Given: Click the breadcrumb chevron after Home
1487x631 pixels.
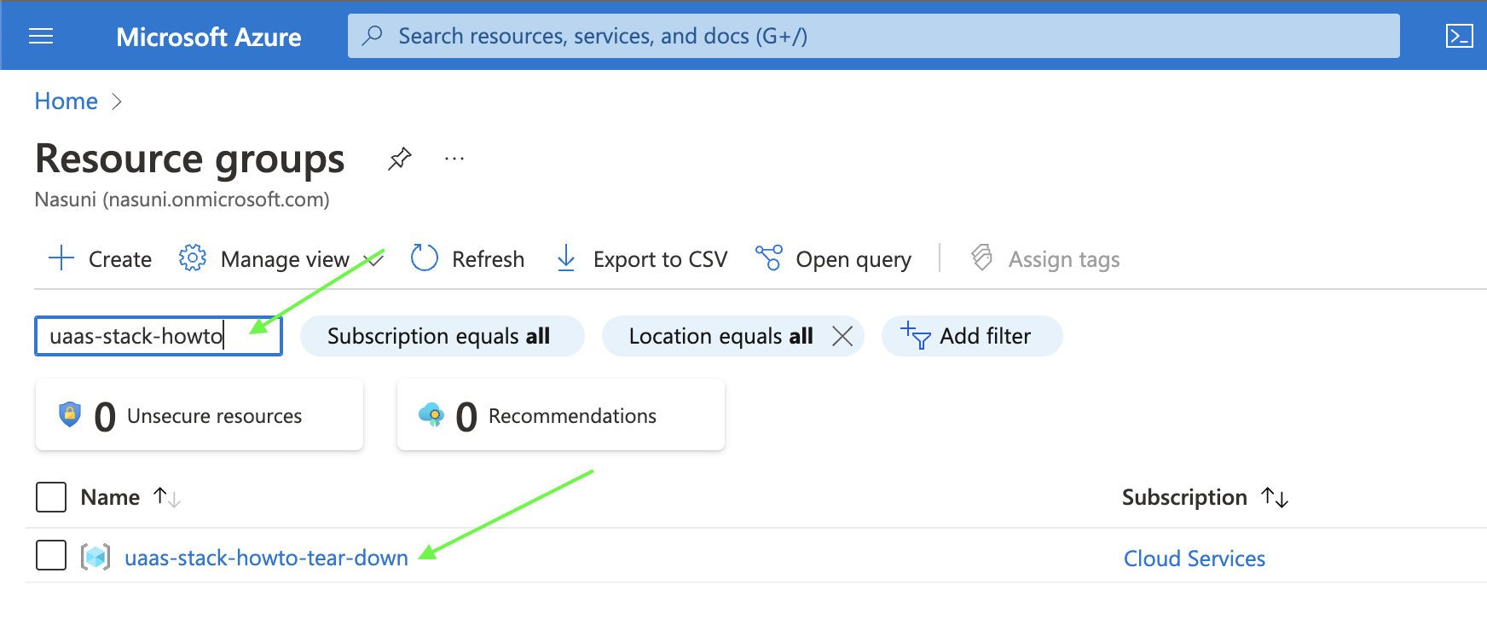Looking at the screenshot, I should point(117,101).
